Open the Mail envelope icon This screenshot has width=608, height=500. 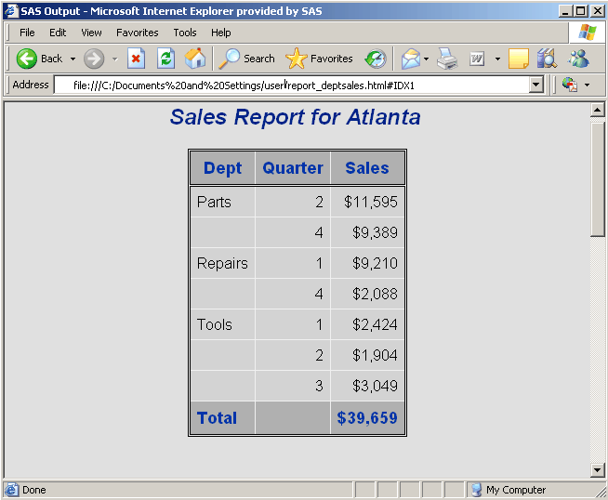click(410, 59)
